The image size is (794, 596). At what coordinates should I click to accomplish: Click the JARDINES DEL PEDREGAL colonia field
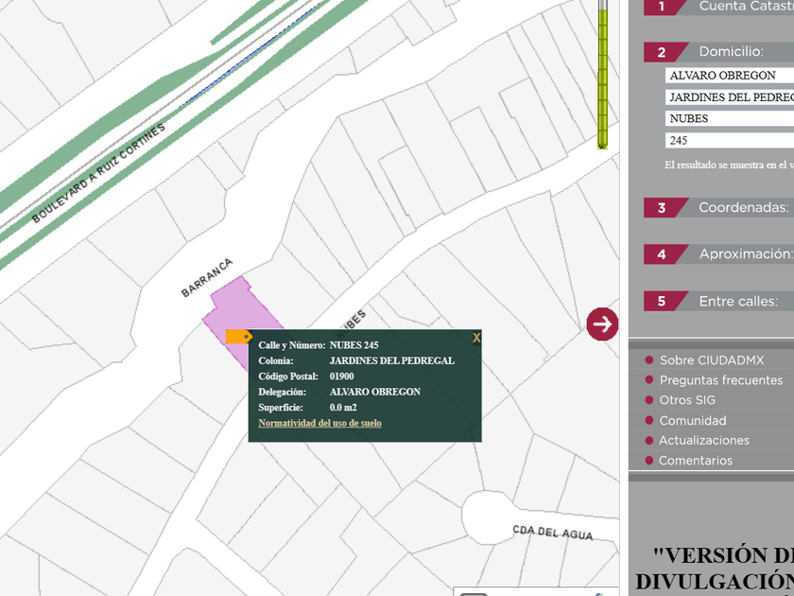(x=729, y=97)
